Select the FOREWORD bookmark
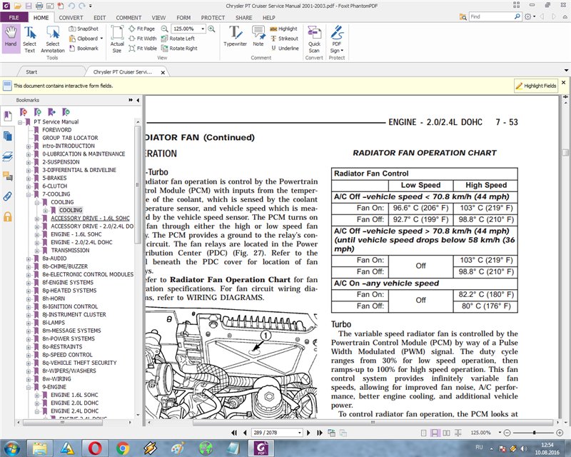 pyautogui.click(x=57, y=130)
